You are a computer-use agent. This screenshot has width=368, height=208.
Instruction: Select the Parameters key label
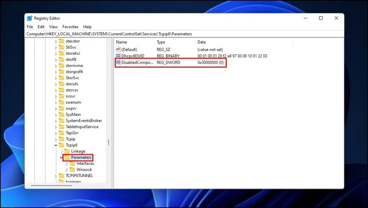(x=81, y=157)
